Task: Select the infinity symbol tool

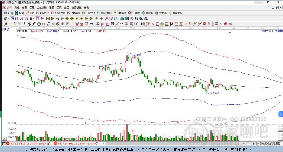Action: pos(230,24)
